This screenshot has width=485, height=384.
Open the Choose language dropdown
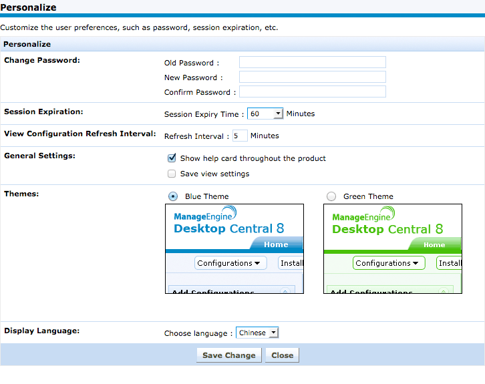(257, 333)
